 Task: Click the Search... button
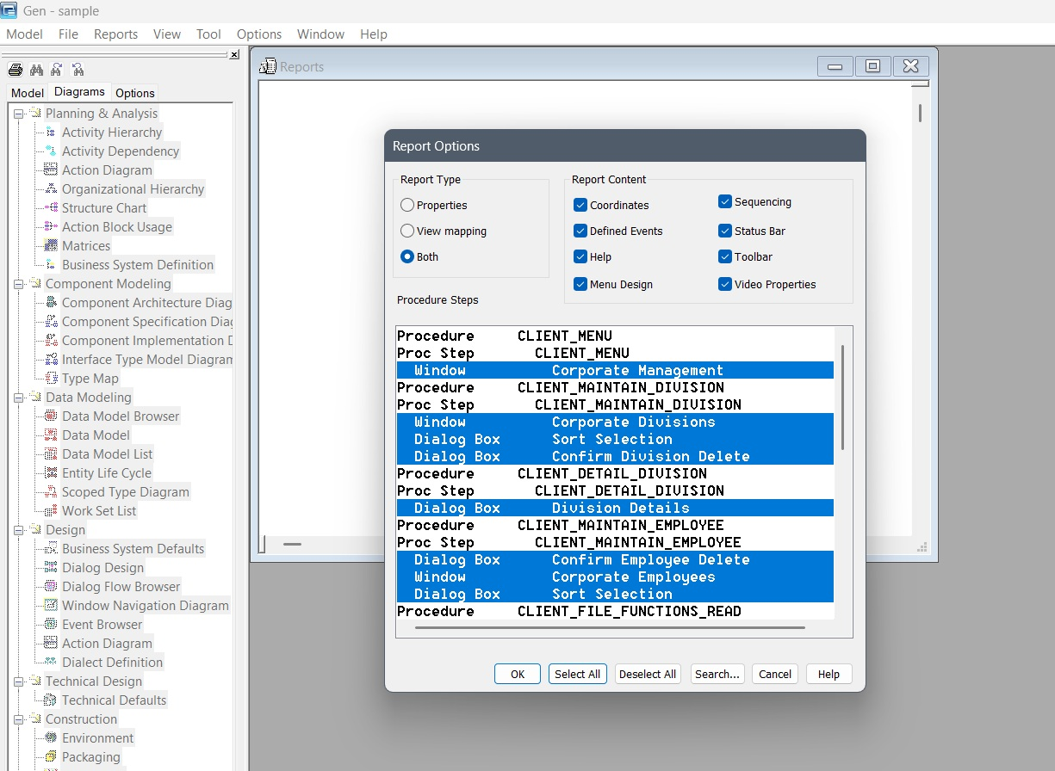coord(717,674)
